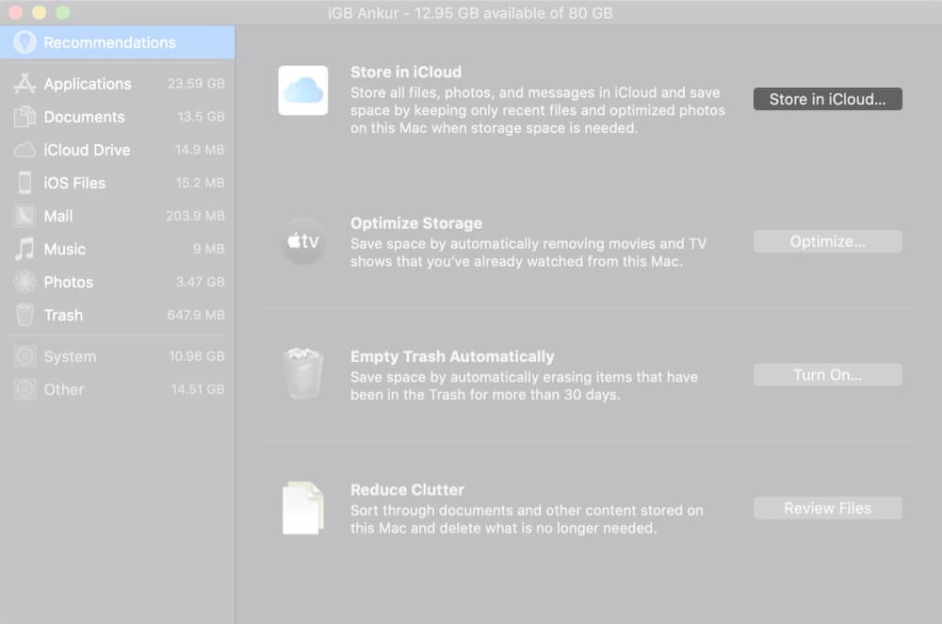Image resolution: width=942 pixels, height=624 pixels.
Task: Click the Trash can icon in sidebar
Action: click(x=24, y=315)
